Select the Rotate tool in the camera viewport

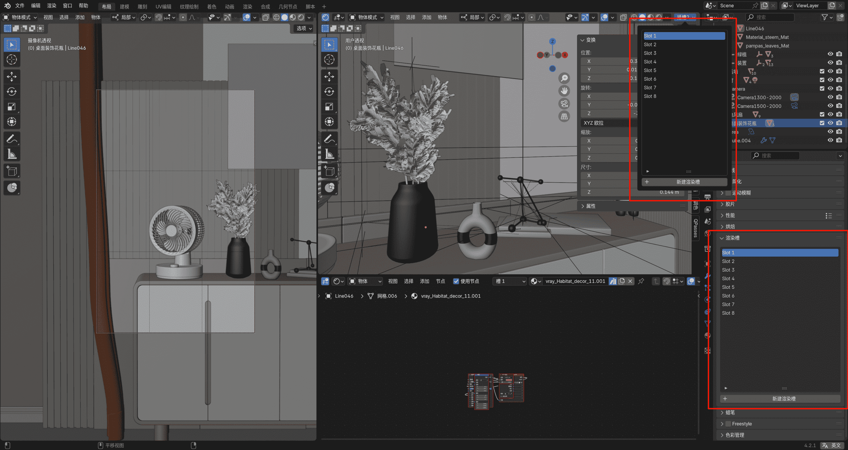click(12, 92)
